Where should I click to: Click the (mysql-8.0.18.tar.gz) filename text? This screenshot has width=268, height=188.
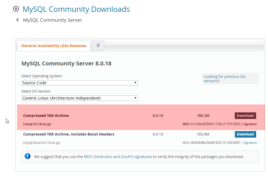[37, 124]
